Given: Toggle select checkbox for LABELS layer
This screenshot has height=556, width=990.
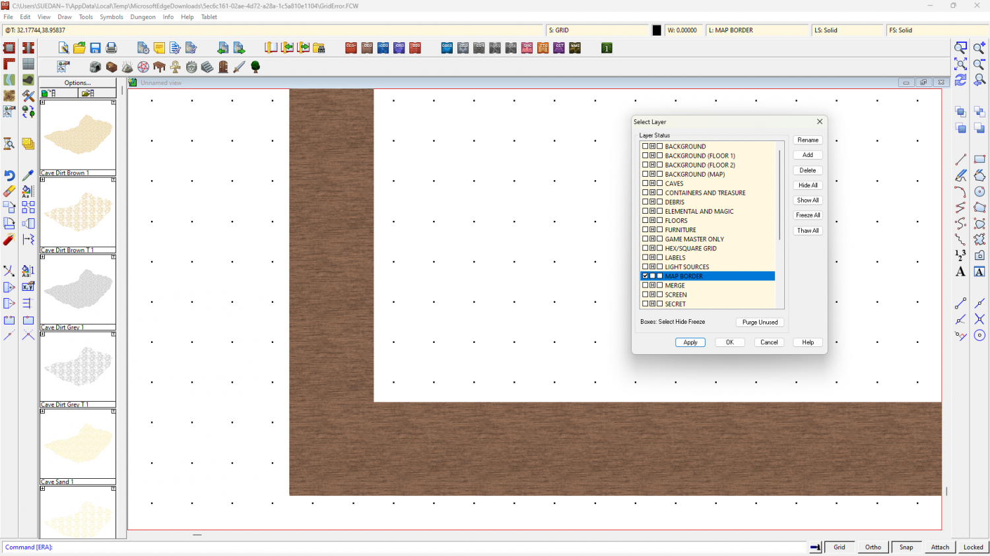Looking at the screenshot, I should (645, 258).
